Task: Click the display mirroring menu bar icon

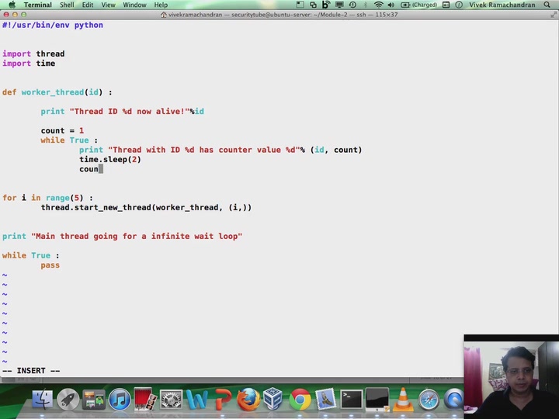Action: click(x=339, y=5)
